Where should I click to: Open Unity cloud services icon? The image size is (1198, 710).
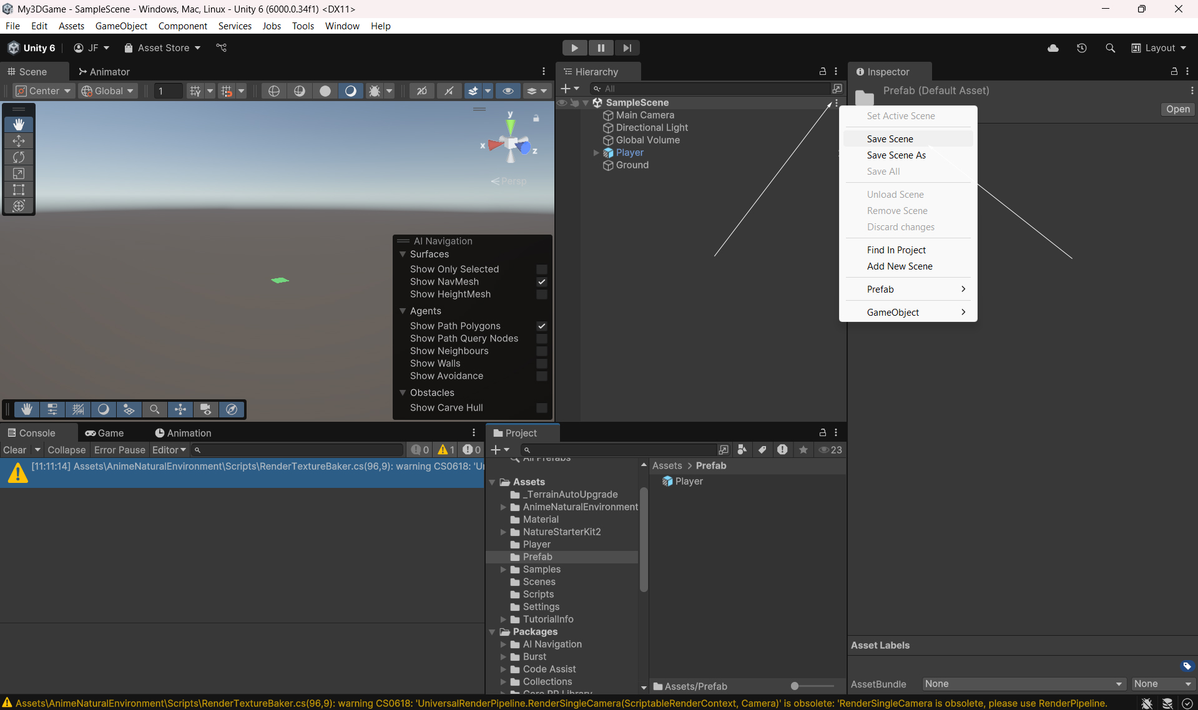(x=1053, y=48)
